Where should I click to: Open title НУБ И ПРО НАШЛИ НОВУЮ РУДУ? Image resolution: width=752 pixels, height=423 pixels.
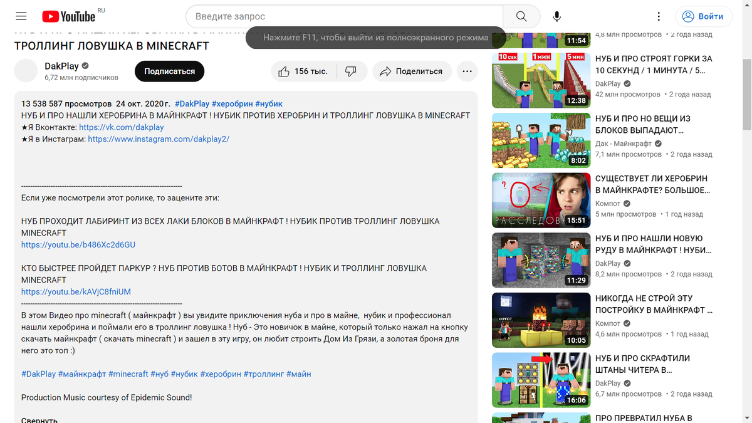[x=653, y=244]
